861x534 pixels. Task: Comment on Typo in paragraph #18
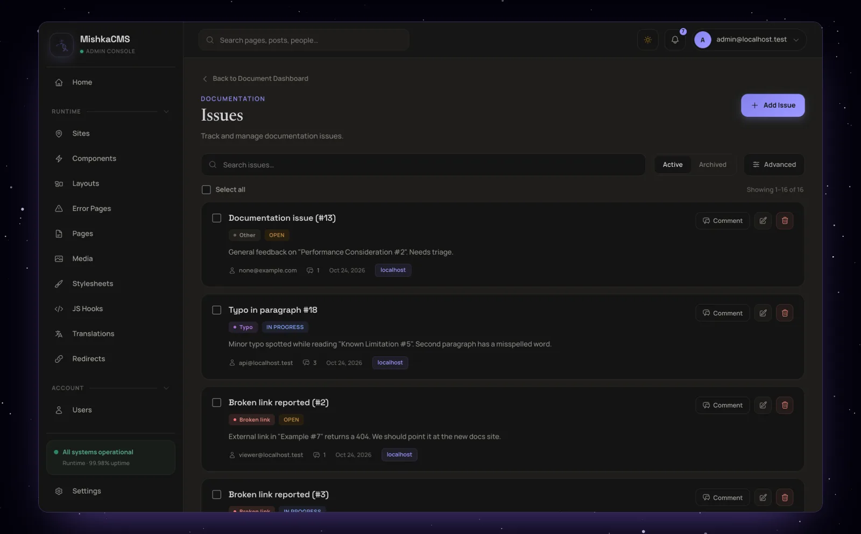[722, 313]
